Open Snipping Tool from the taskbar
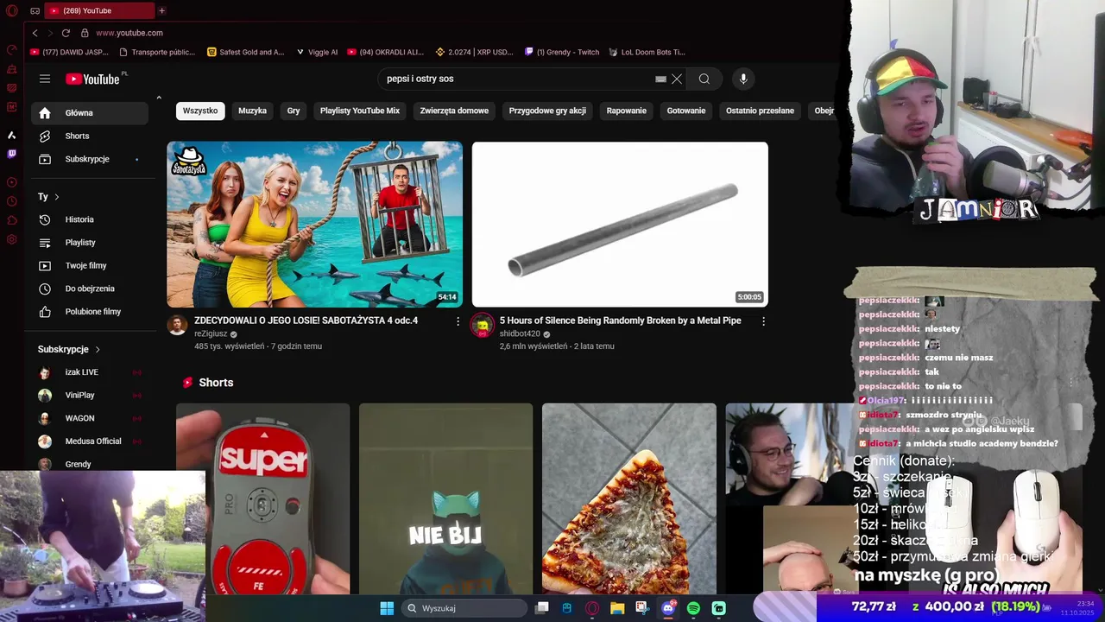The height and width of the screenshot is (622, 1105). [642, 608]
